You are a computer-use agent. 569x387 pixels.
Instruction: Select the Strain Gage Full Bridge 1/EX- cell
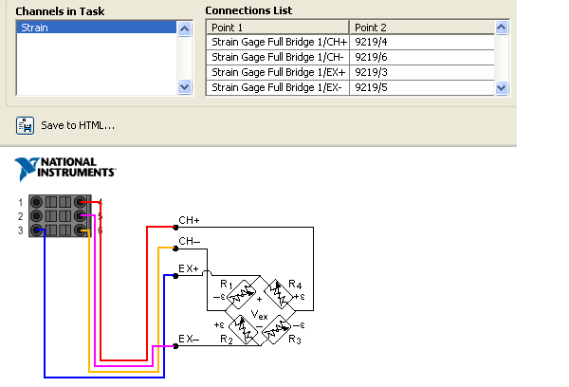click(x=278, y=88)
